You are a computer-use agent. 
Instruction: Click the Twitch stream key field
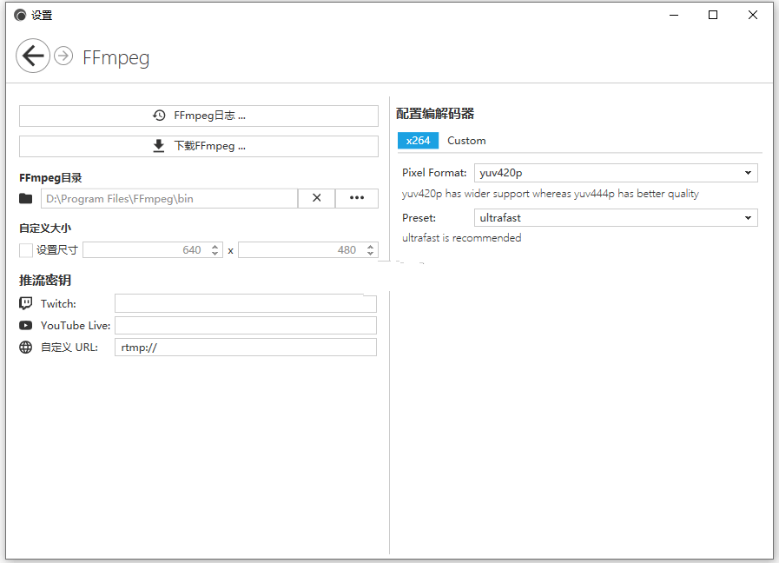(x=246, y=303)
